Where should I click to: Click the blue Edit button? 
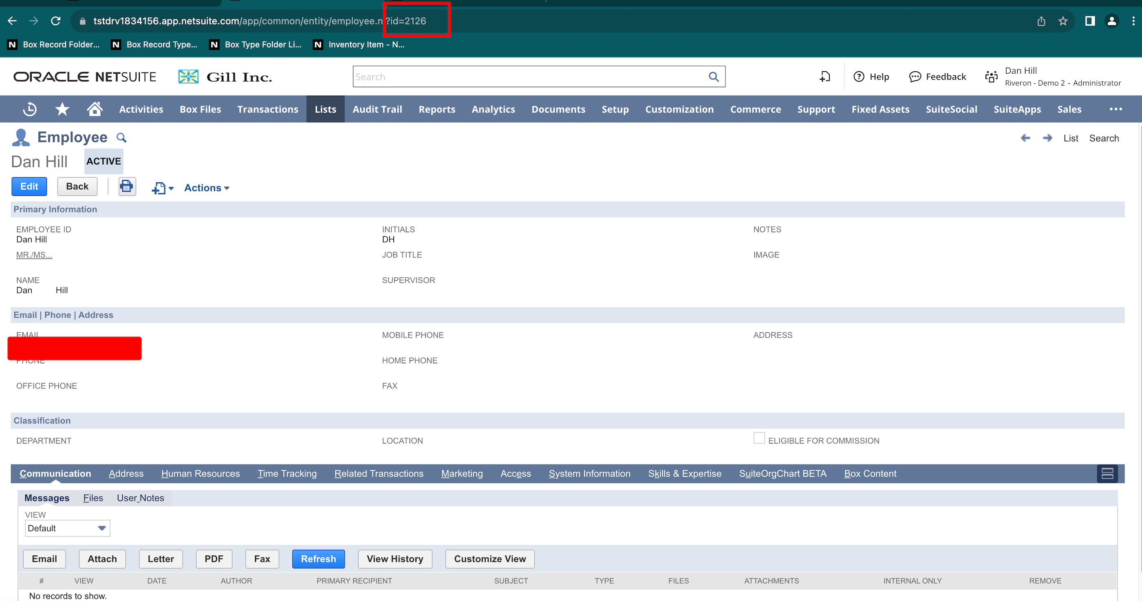(x=29, y=186)
